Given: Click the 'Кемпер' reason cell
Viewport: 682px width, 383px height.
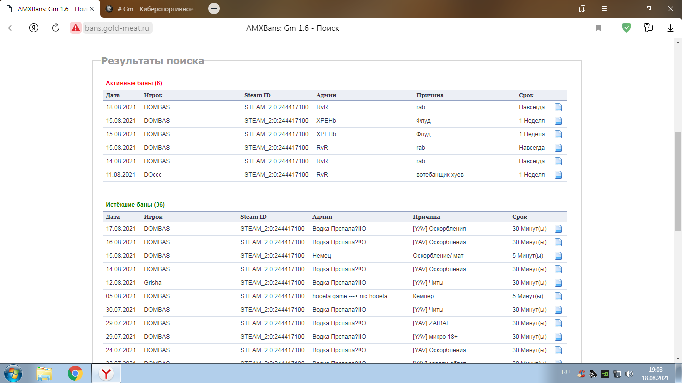Looking at the screenshot, I should [x=423, y=296].
